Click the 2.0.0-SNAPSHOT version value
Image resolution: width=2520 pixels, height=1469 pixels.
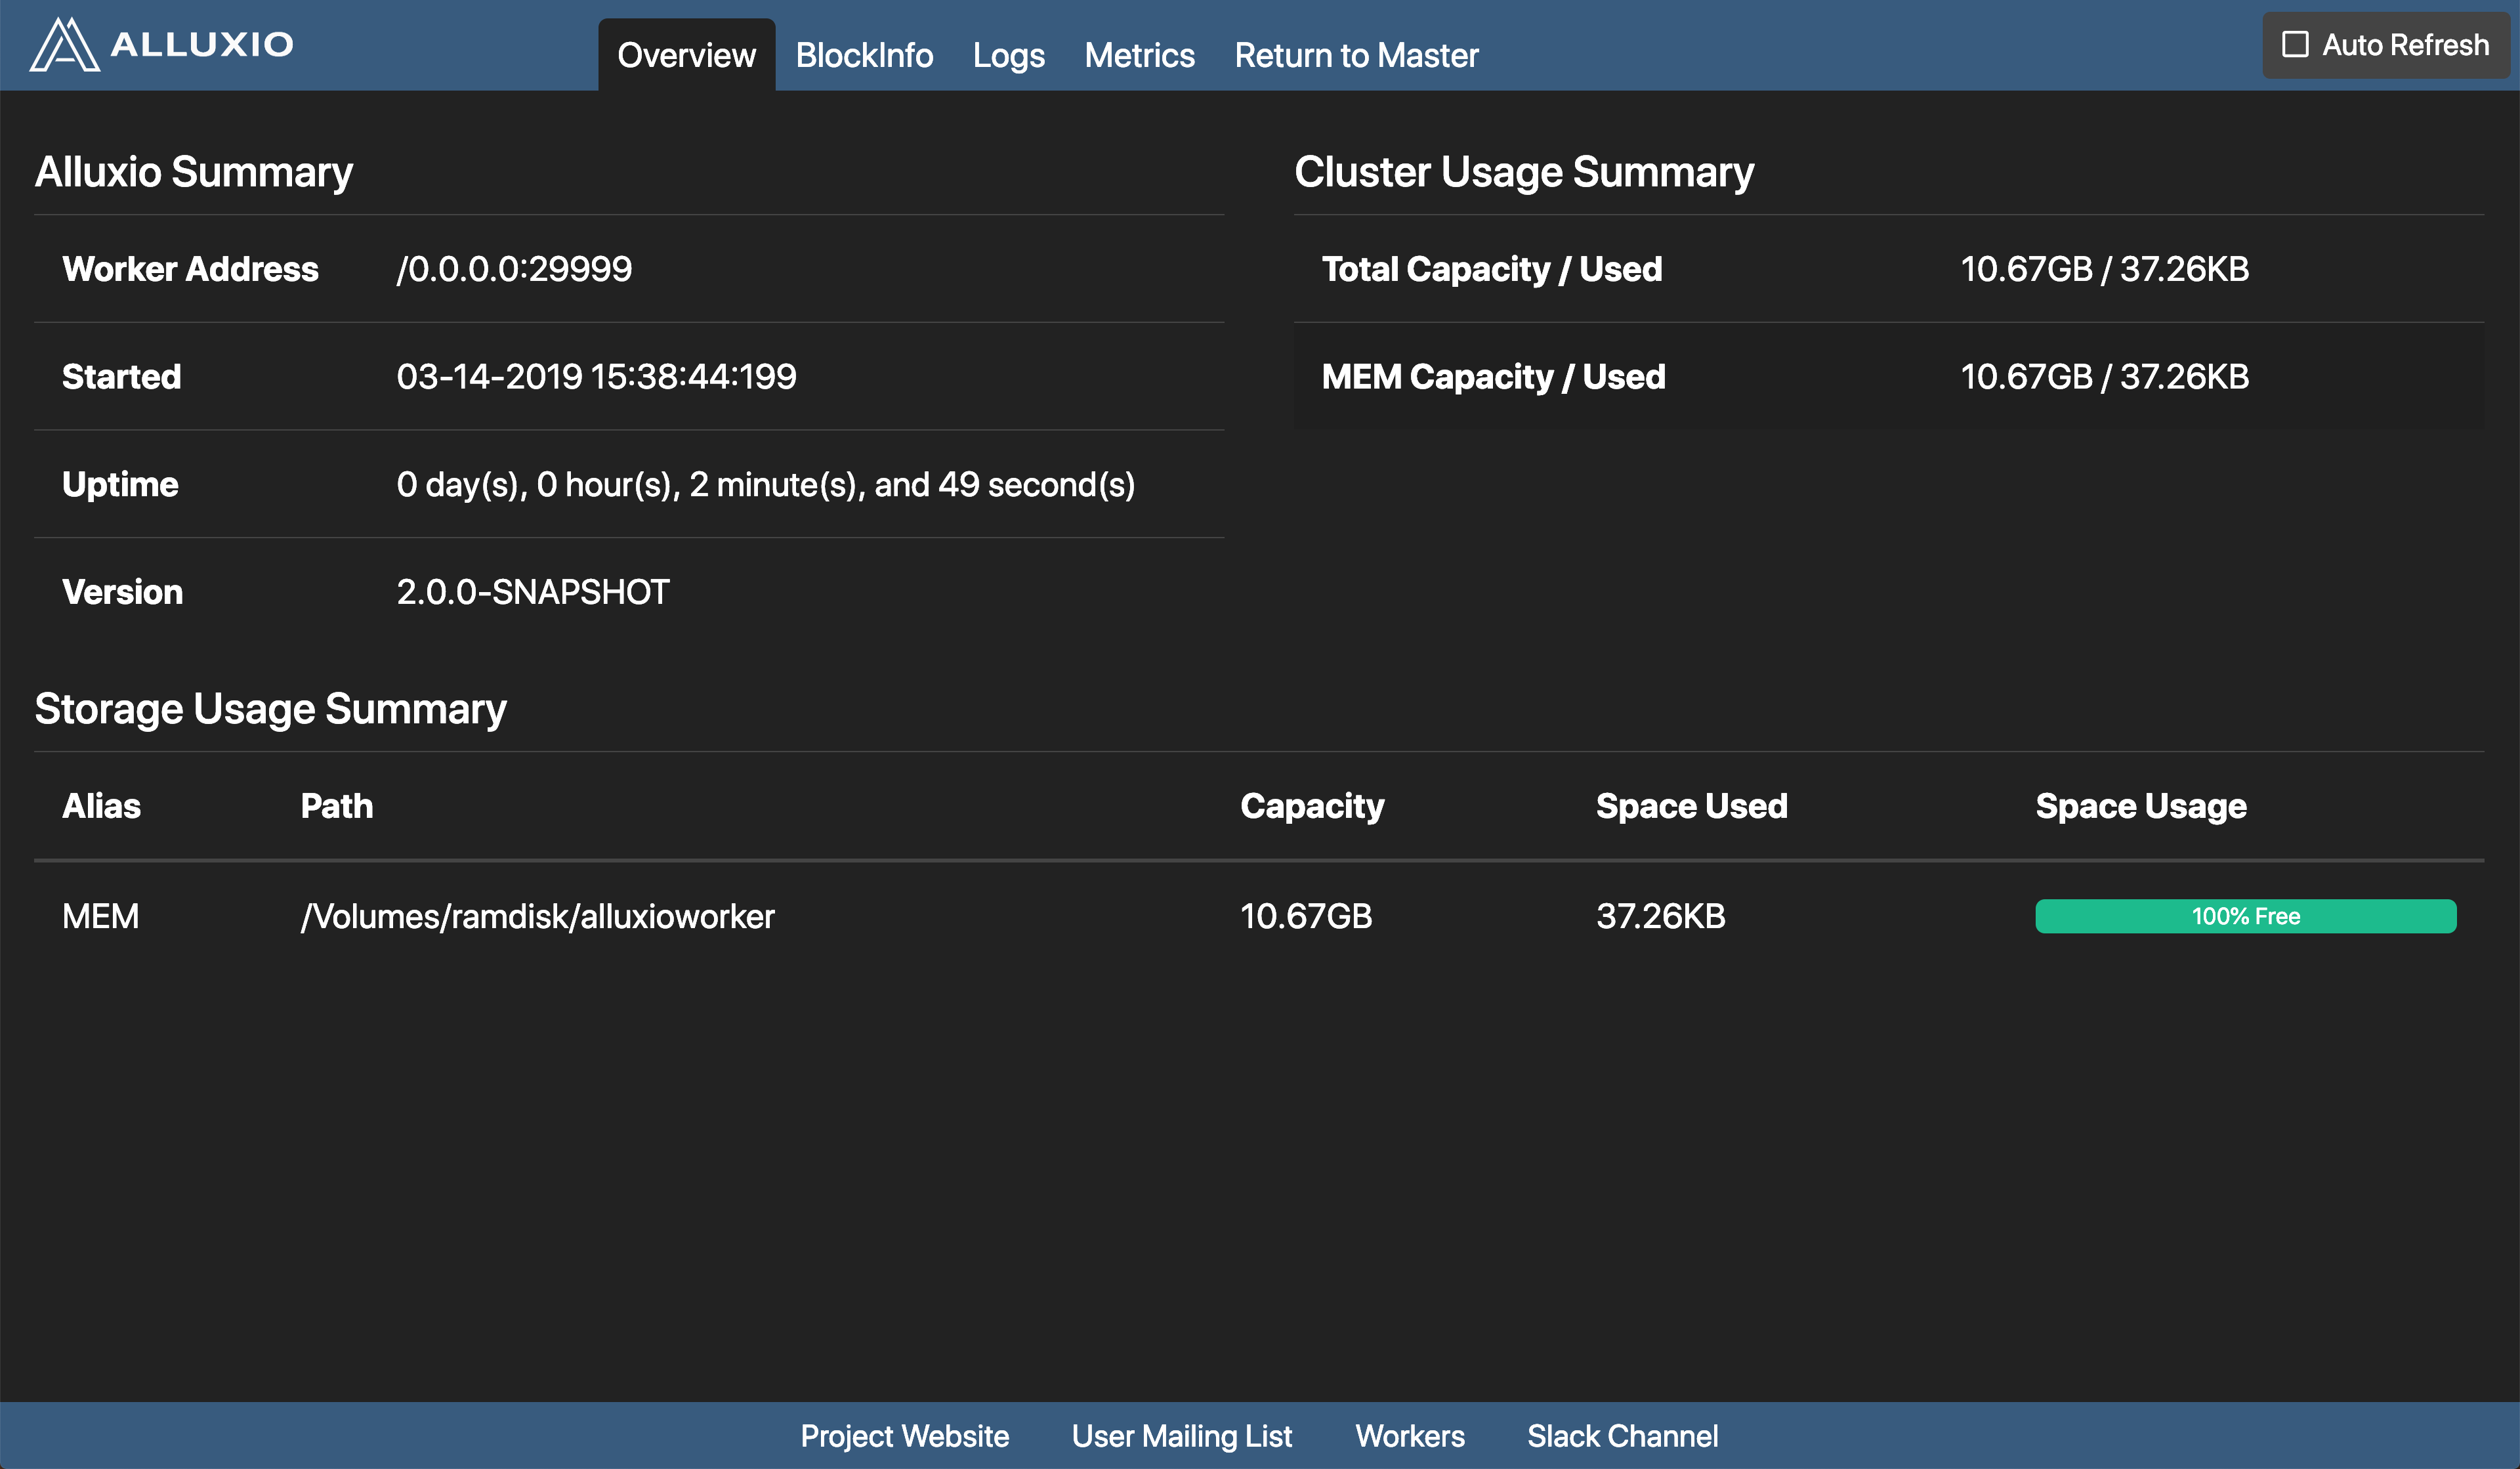pos(532,592)
